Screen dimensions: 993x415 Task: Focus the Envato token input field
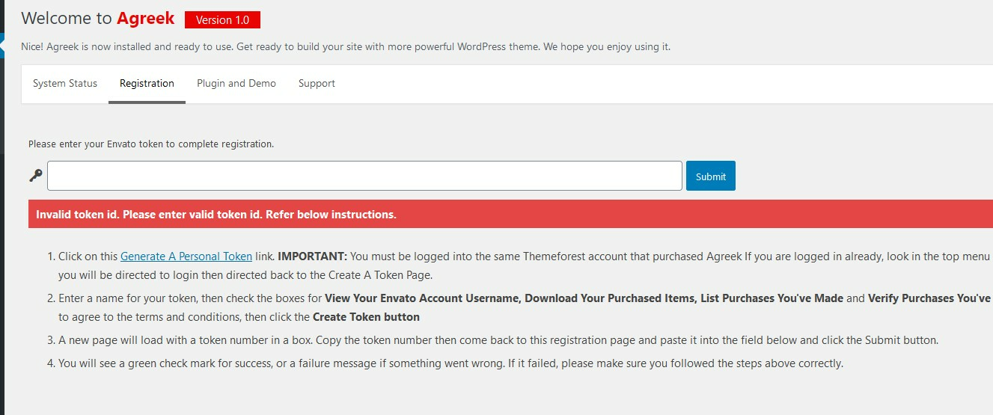pos(364,176)
